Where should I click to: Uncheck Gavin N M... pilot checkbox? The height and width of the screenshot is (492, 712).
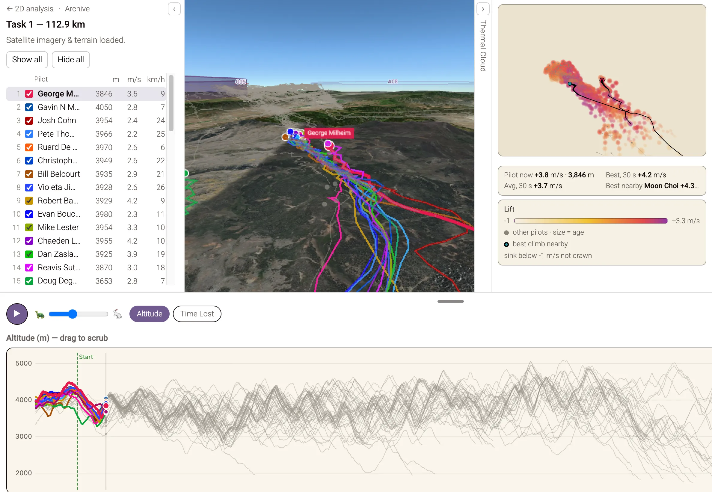coord(29,107)
